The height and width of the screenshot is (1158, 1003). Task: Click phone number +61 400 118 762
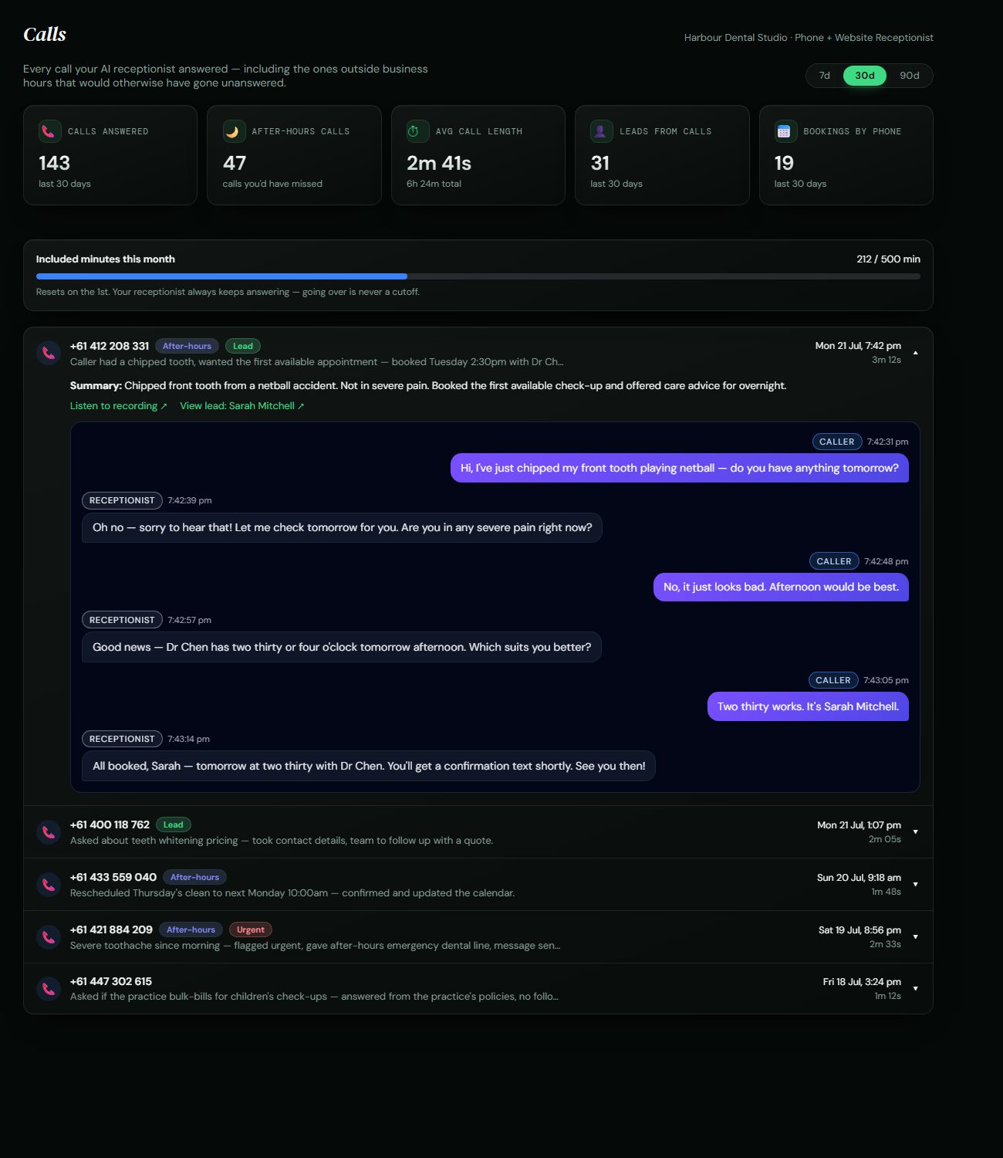110,824
